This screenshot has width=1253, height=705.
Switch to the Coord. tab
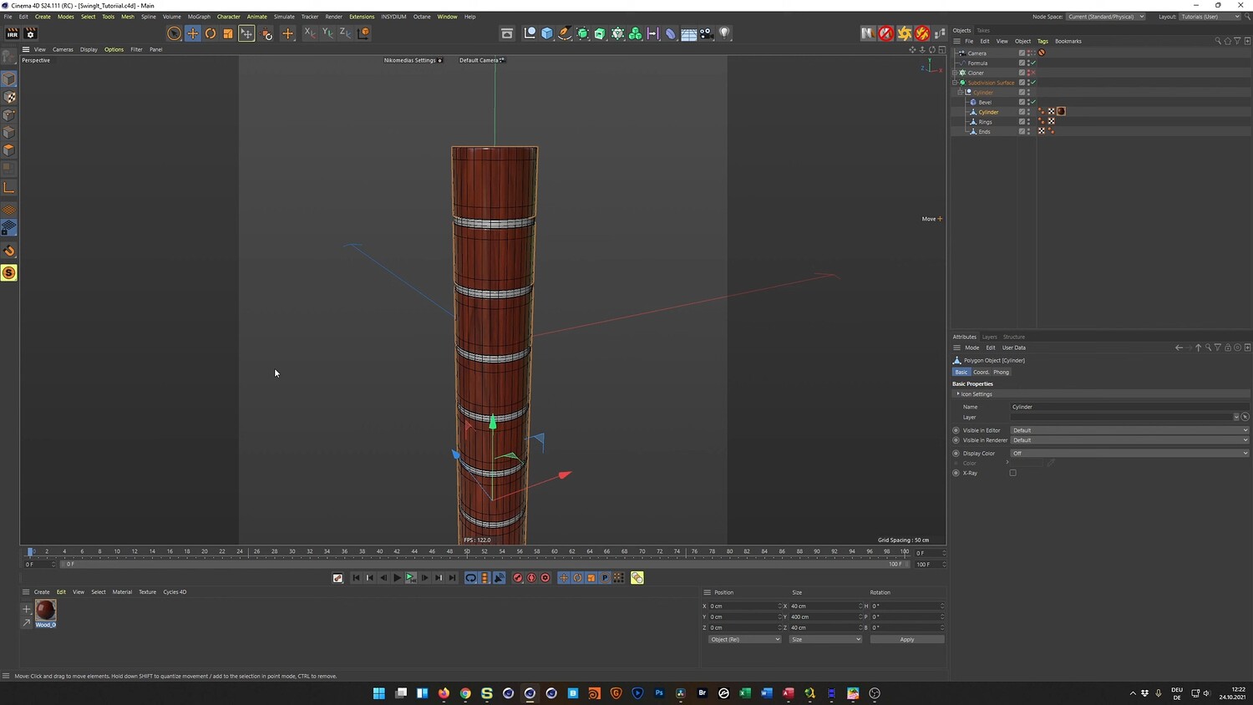(x=981, y=372)
